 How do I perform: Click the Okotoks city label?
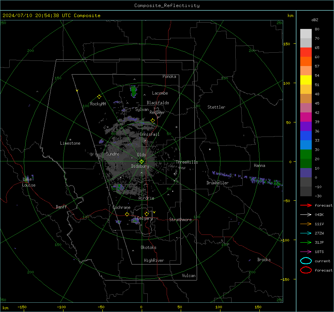click(148, 247)
